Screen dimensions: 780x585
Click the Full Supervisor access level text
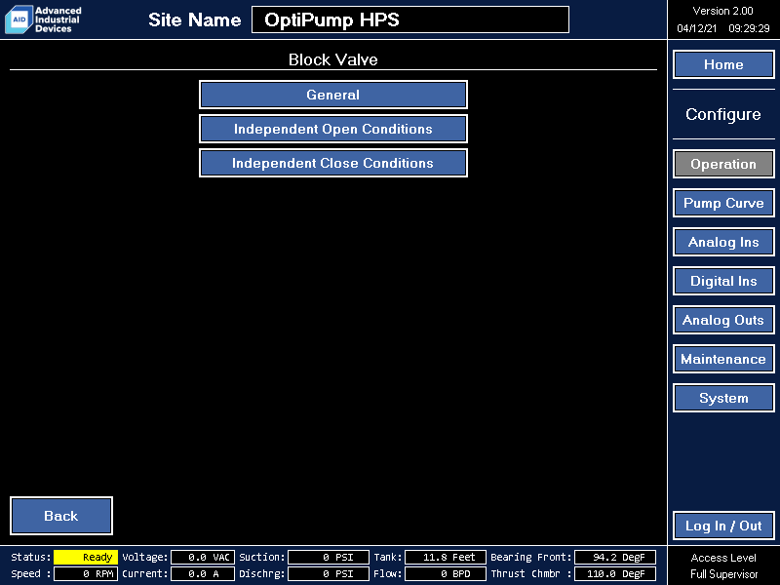(723, 574)
